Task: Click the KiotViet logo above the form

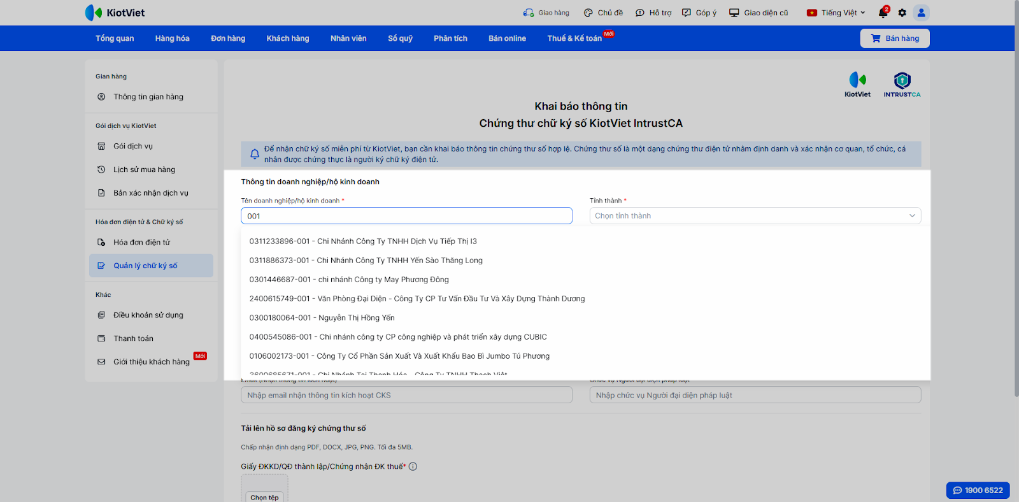Action: [857, 85]
